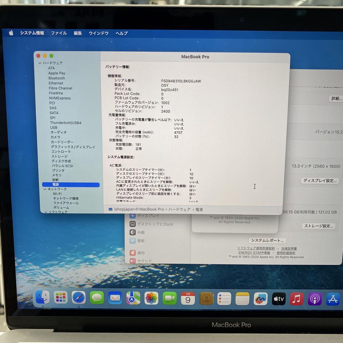Open App Store from the Dock
Viewport: 343px width, 343px height.
pos(333,299)
